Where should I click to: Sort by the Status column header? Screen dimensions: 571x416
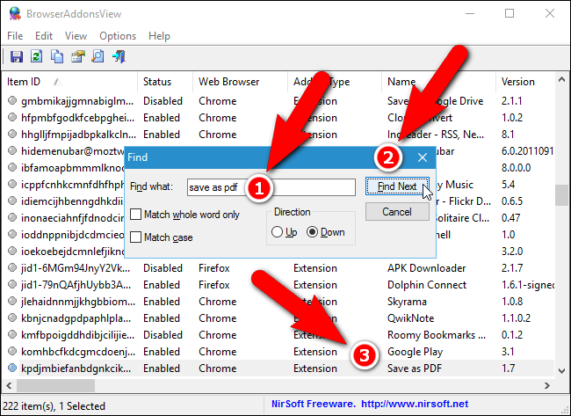click(x=165, y=82)
